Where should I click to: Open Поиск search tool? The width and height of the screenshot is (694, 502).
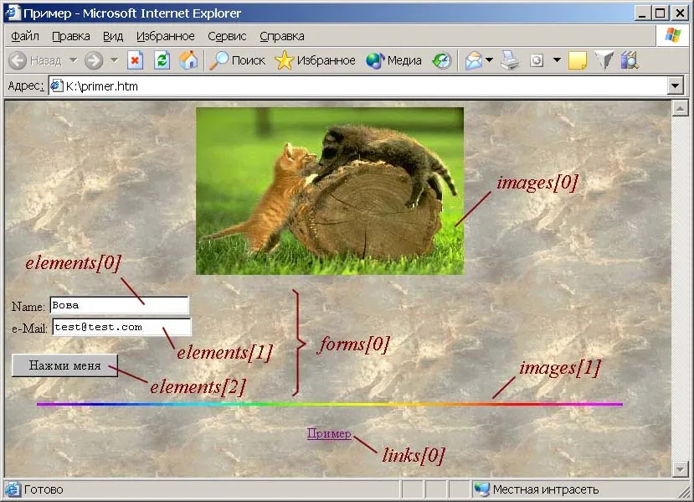tap(237, 60)
